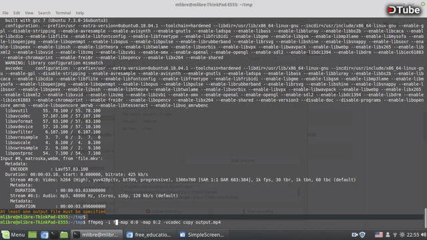This screenshot has height=240, width=427.
Task: Click the 'Stream #0:1: Audio: mp3' line
Action: [x=94, y=195]
